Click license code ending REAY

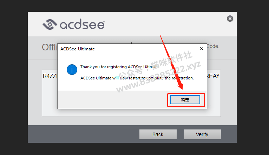[x=213, y=76]
